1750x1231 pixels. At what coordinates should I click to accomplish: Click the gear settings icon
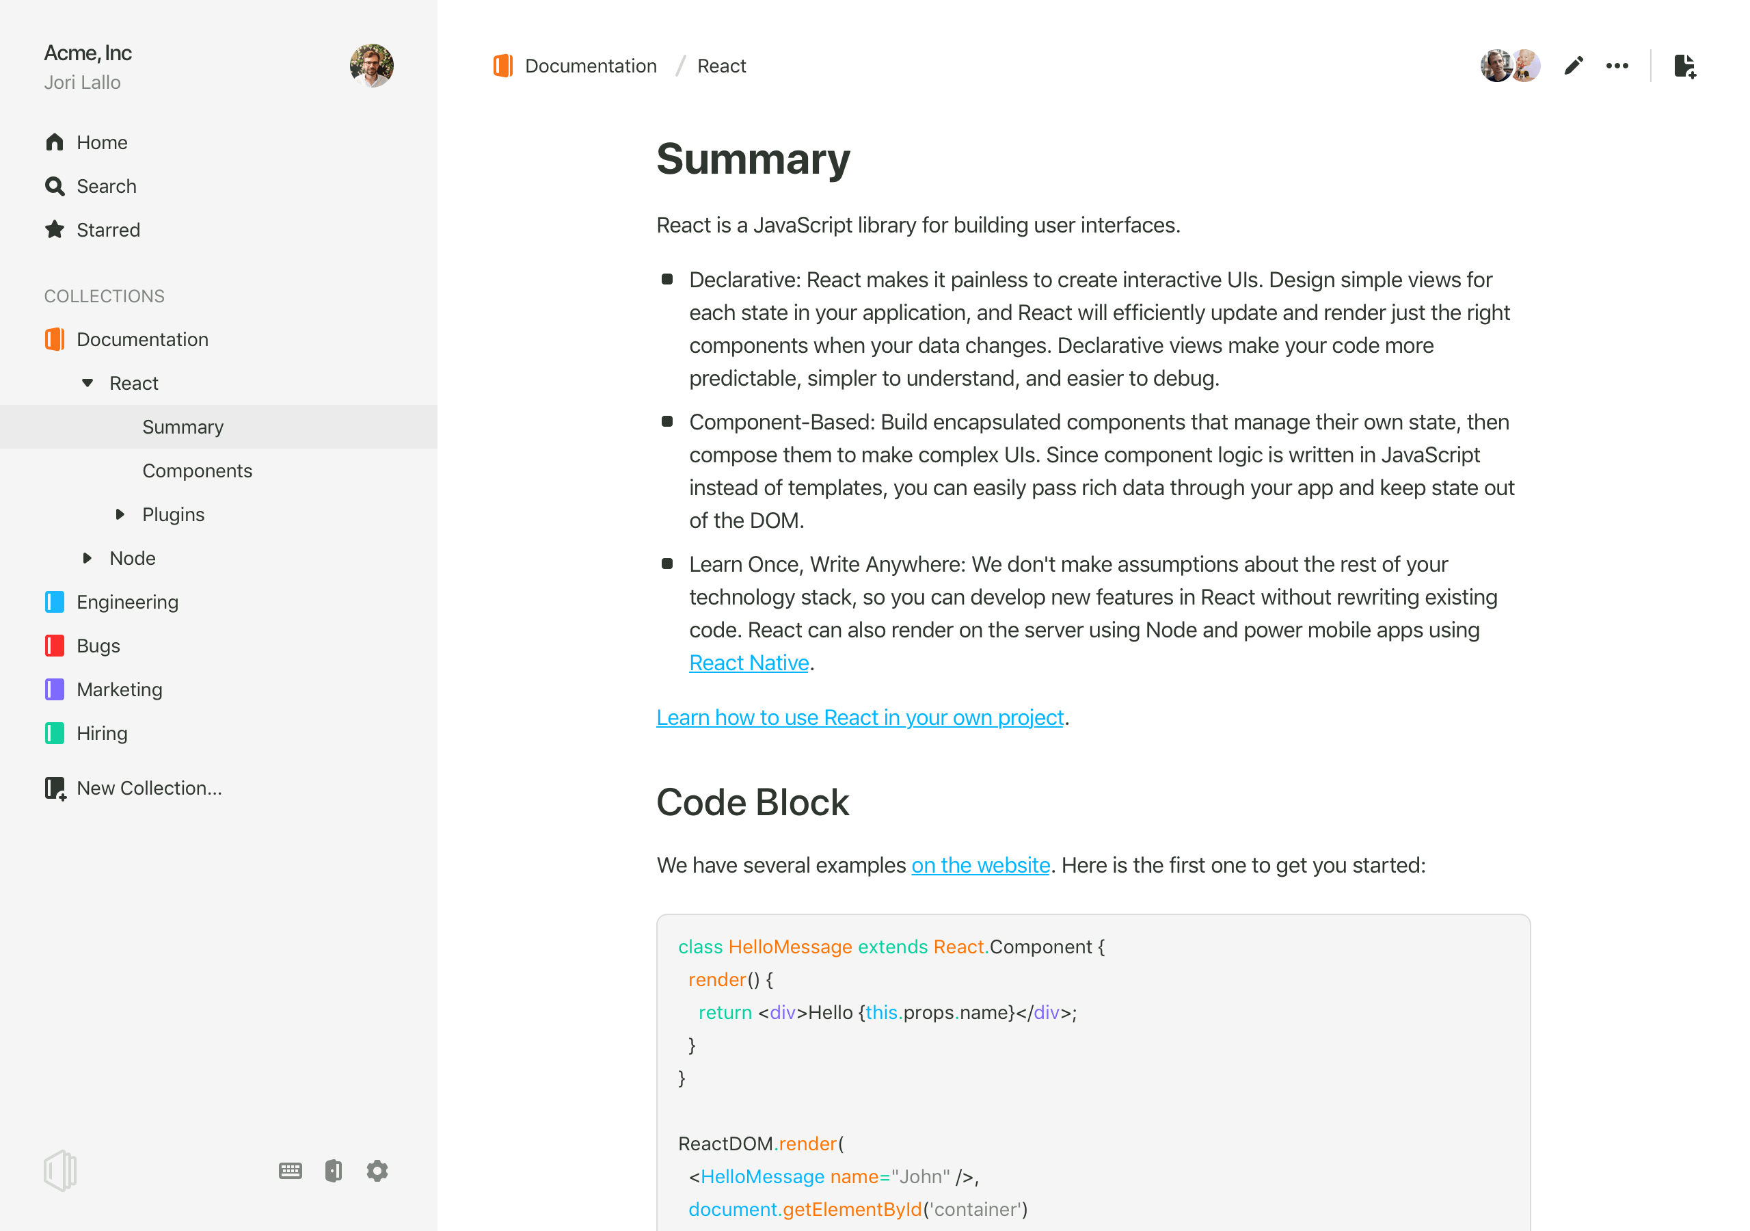(x=377, y=1170)
